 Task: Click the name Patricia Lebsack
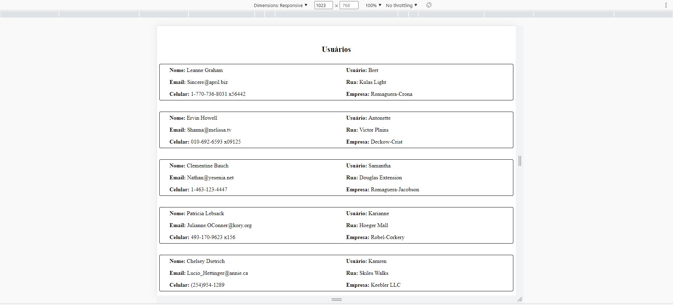pyautogui.click(x=205, y=213)
